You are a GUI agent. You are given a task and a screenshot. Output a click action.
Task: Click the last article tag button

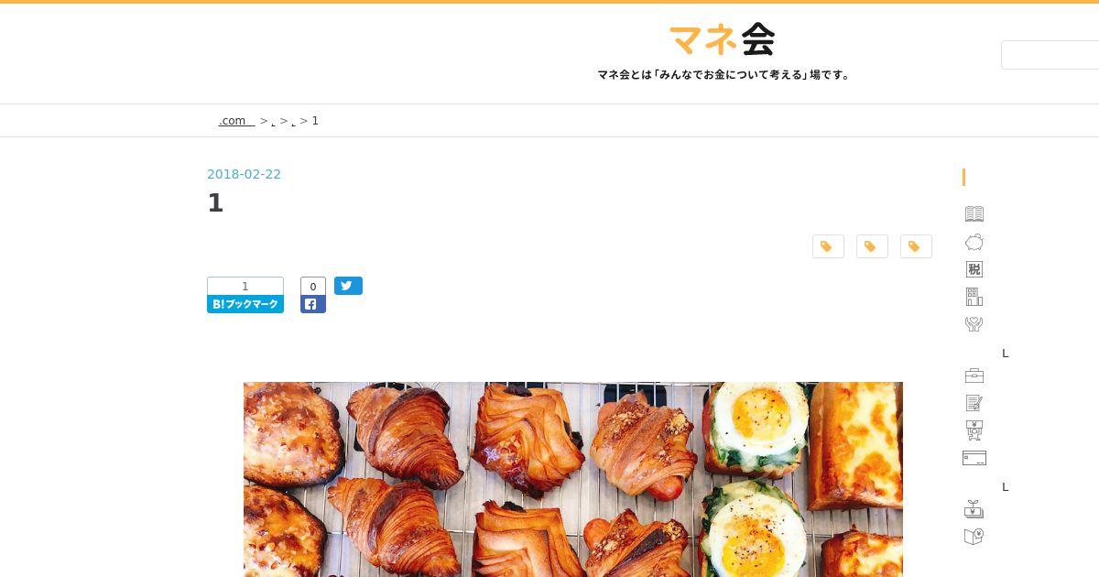(x=916, y=246)
